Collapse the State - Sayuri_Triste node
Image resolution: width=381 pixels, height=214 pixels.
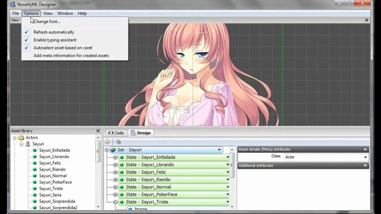pyautogui.click(x=115, y=202)
